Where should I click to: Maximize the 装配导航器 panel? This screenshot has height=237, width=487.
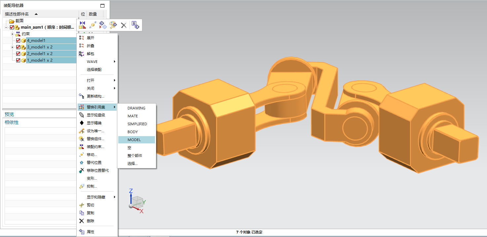(102, 6)
